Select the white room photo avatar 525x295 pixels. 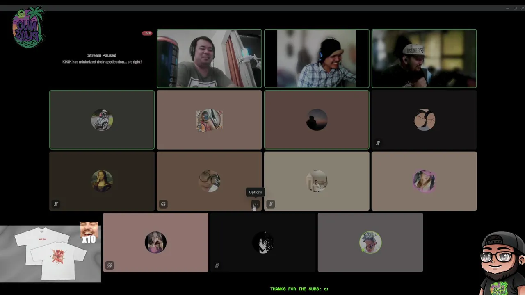[317, 181]
